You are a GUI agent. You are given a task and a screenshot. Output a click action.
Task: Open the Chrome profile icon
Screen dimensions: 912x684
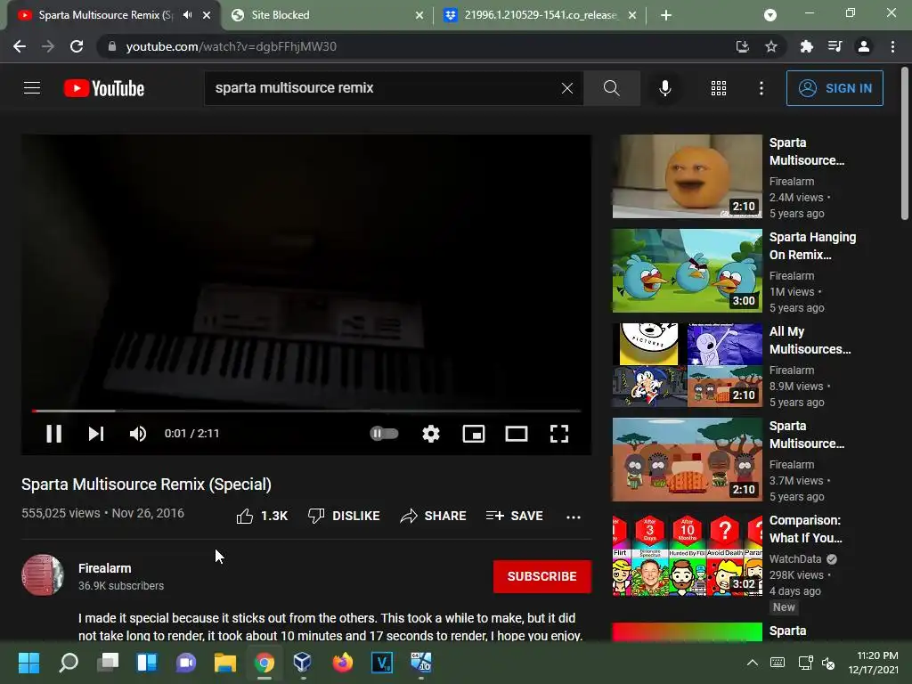point(864,46)
